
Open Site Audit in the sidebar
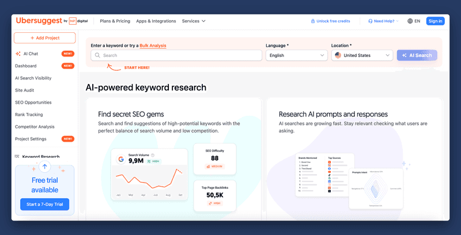[25, 90]
